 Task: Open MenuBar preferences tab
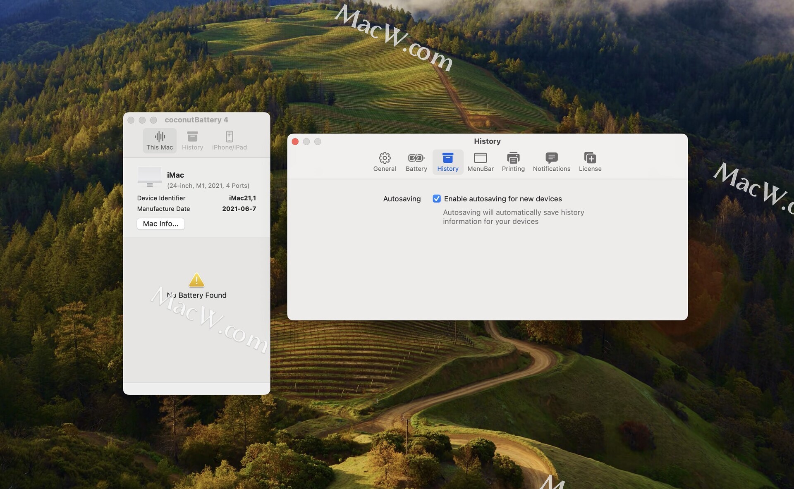[480, 162]
